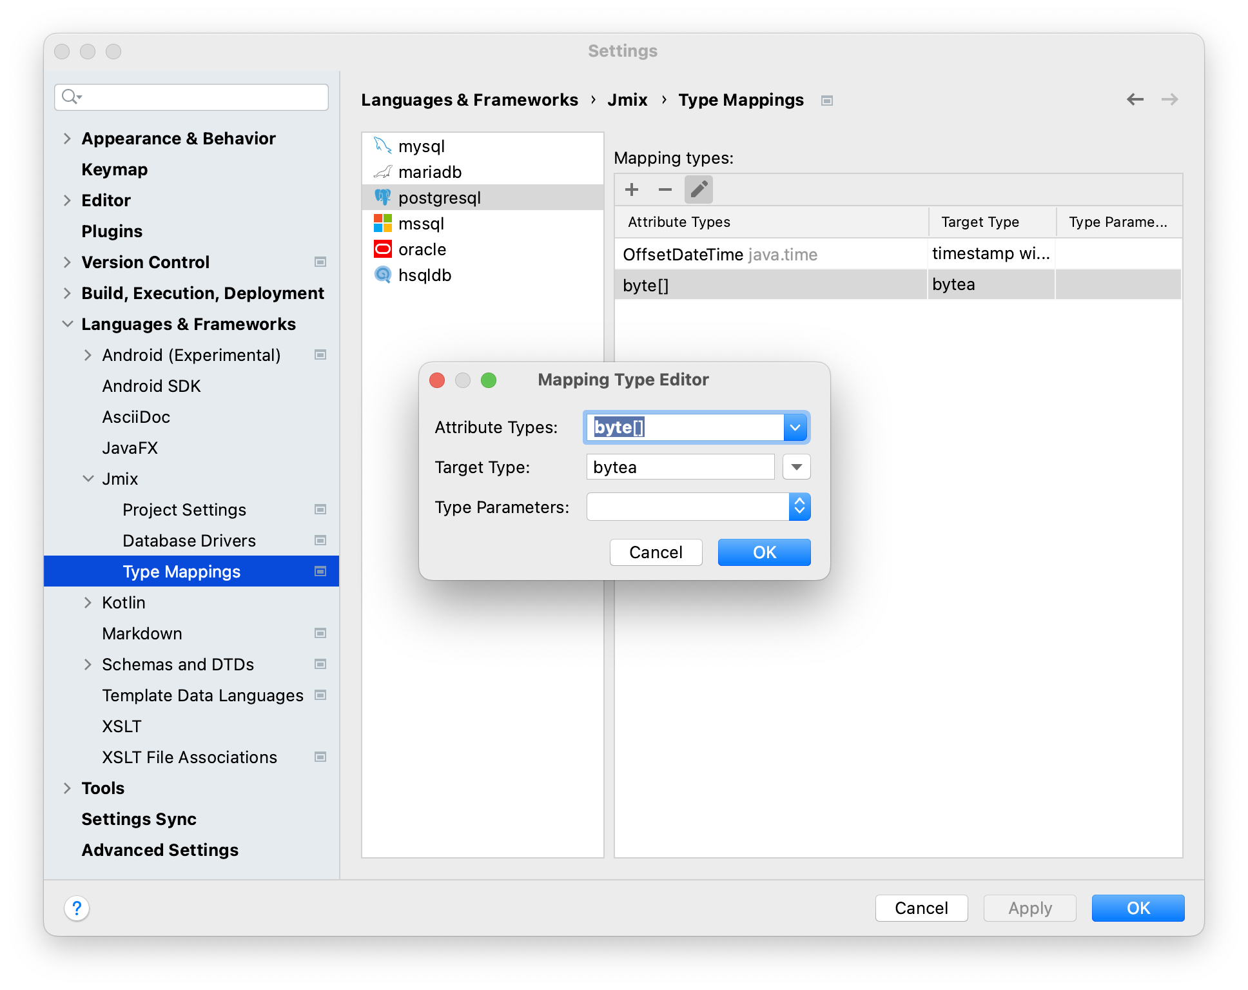Open the Type Parameters selector
1248x990 pixels.
tap(799, 507)
